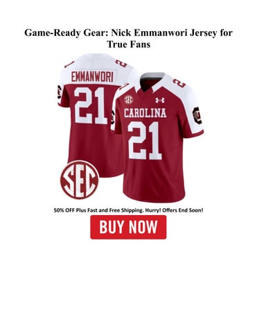The width and height of the screenshot is (257, 333).
Task: Click the CAROLINA text on front jersey
Action: tap(145, 113)
